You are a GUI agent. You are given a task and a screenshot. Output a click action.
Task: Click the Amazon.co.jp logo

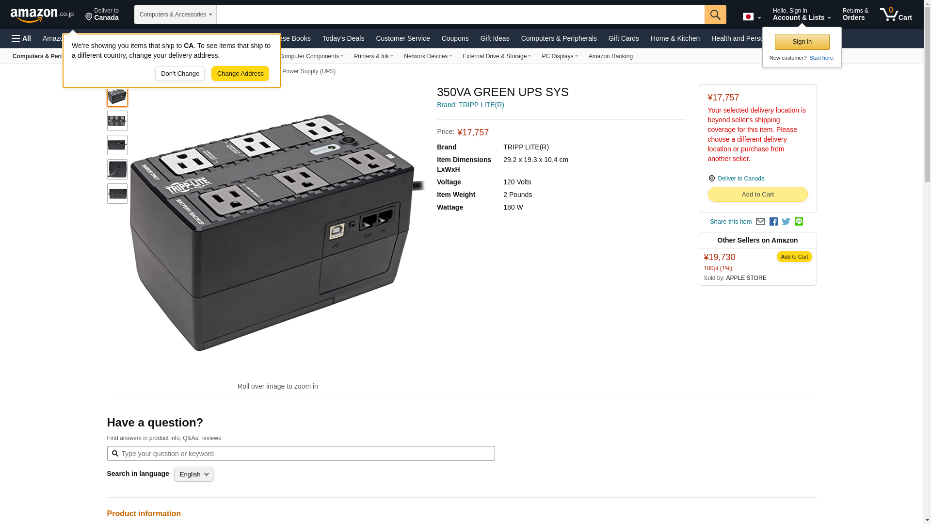coord(42,15)
